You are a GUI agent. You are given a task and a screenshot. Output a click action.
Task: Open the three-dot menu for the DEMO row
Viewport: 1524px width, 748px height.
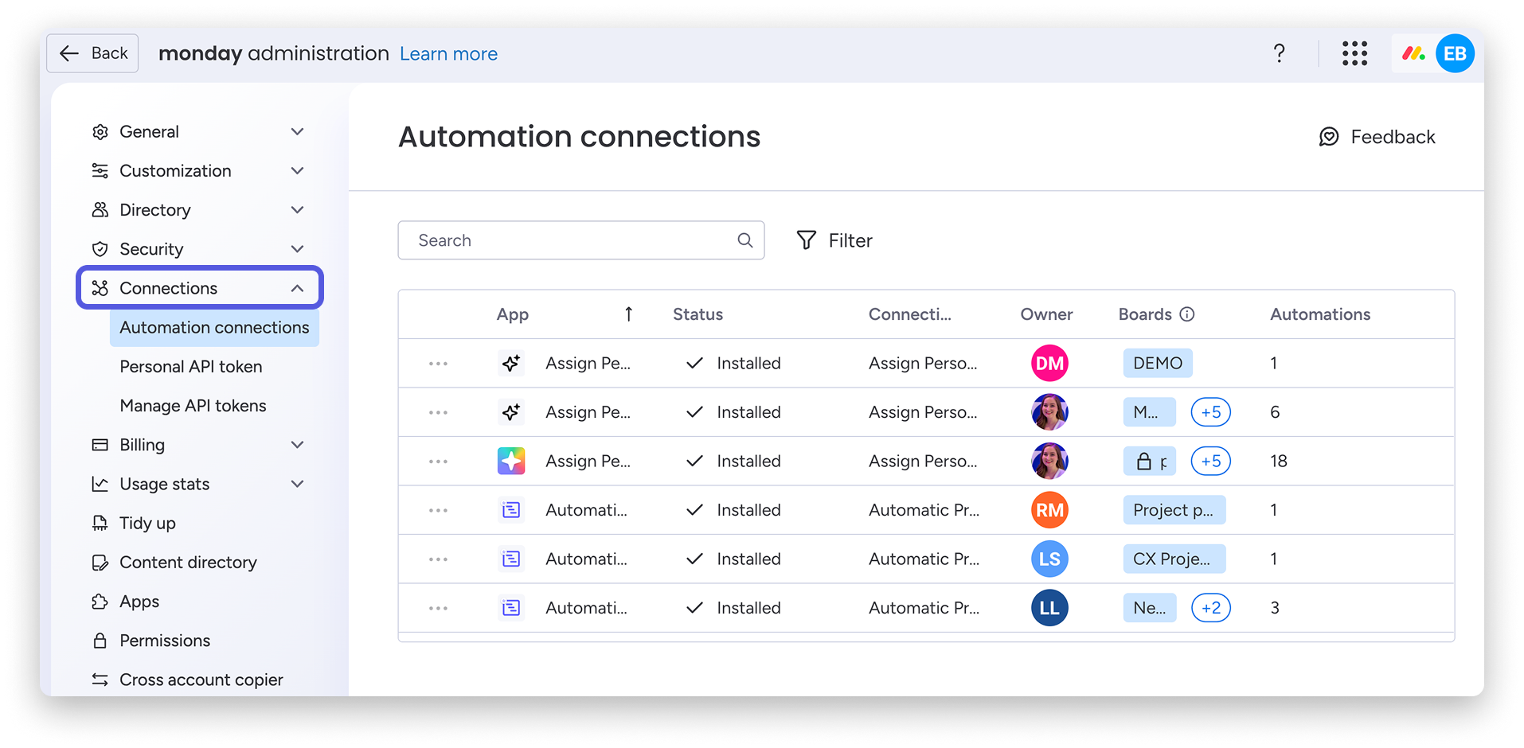point(438,364)
